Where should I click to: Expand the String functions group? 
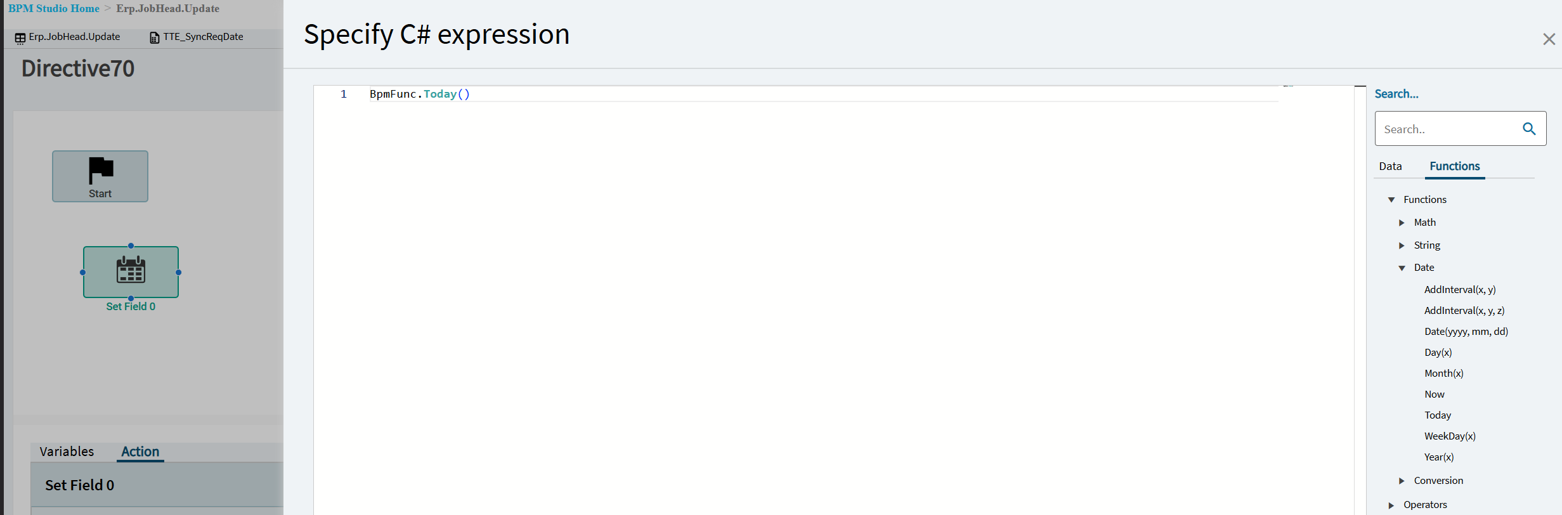(x=1402, y=245)
